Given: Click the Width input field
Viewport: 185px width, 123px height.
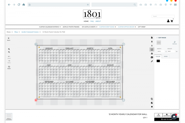Looking at the screenshot, I should [x=161, y=51].
